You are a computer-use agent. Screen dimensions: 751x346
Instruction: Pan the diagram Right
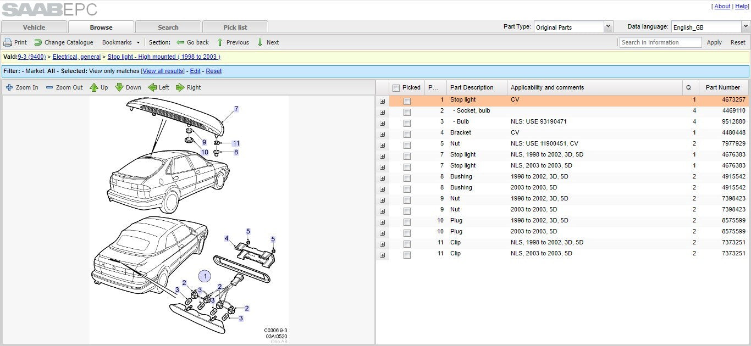click(189, 87)
